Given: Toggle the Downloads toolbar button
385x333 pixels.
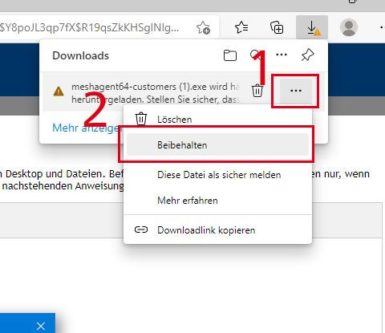Looking at the screenshot, I should coord(312,27).
